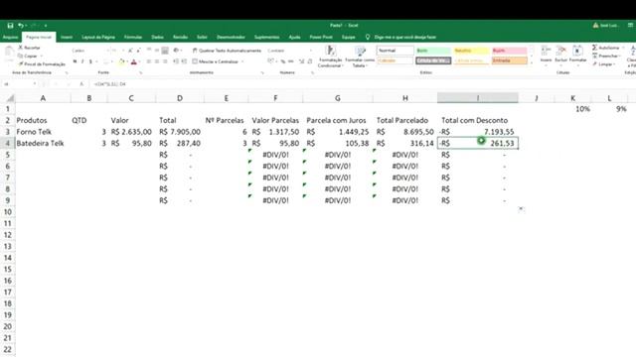Viewport: 636px width, 357px height.
Task: Activate the Pincel de Formatação format painter
Action: (x=42, y=63)
